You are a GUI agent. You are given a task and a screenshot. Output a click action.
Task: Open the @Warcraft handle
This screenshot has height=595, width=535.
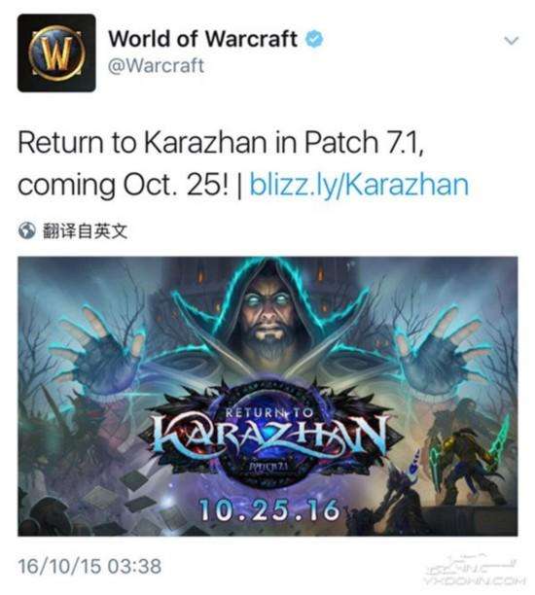tap(156, 66)
